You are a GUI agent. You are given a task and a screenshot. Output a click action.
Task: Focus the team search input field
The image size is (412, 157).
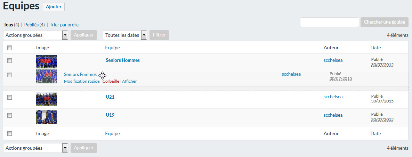tap(330, 22)
